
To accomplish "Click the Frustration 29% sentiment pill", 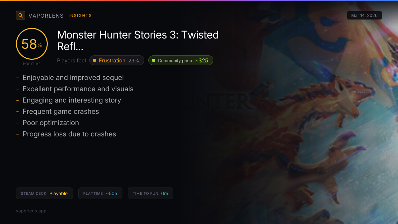I will [x=117, y=60].
